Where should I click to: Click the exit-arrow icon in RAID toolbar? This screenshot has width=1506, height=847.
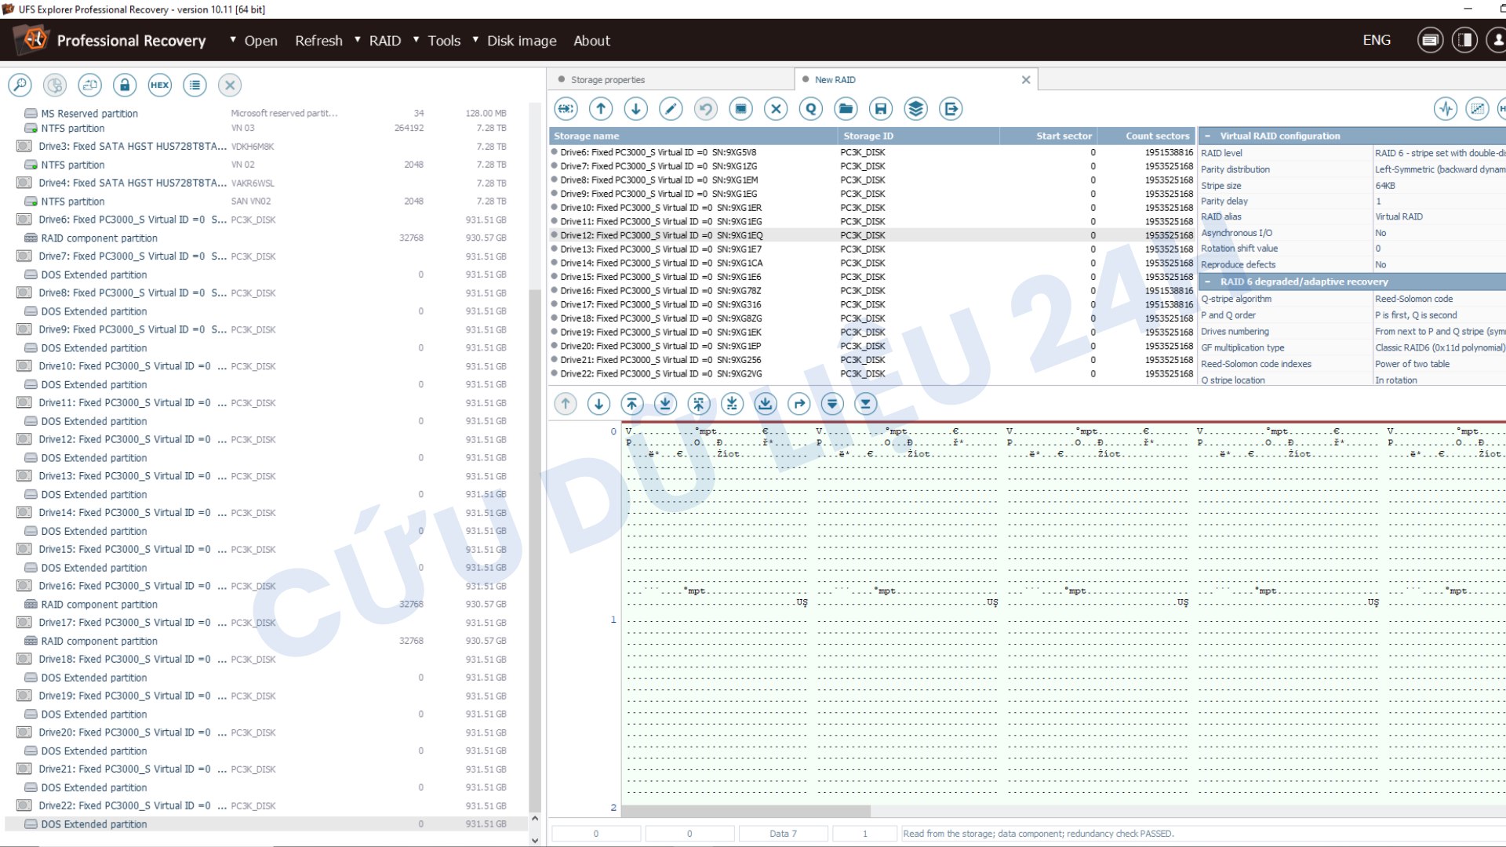951,109
